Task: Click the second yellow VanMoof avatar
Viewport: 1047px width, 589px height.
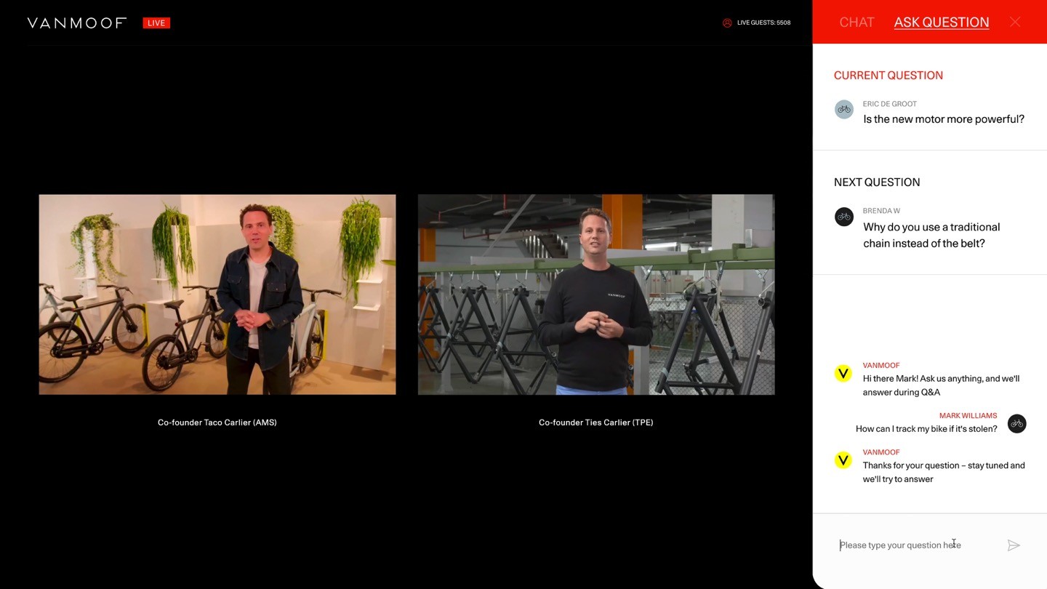Action: 843,460
